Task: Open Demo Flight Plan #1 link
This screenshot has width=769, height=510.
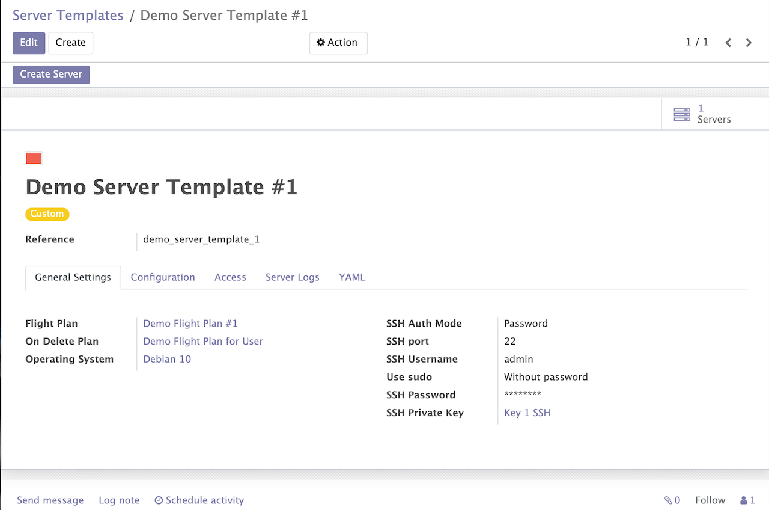Action: tap(190, 324)
